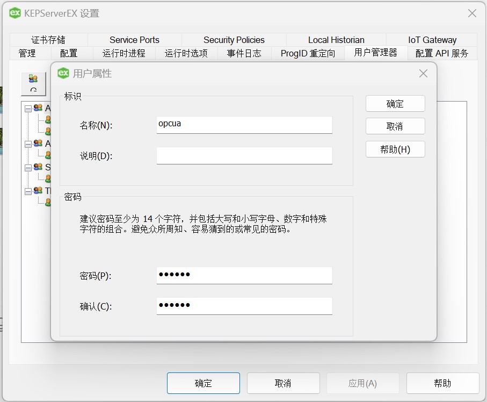487x402 pixels.
Task: Click the add user group toolbar icon
Action: [x=32, y=77]
